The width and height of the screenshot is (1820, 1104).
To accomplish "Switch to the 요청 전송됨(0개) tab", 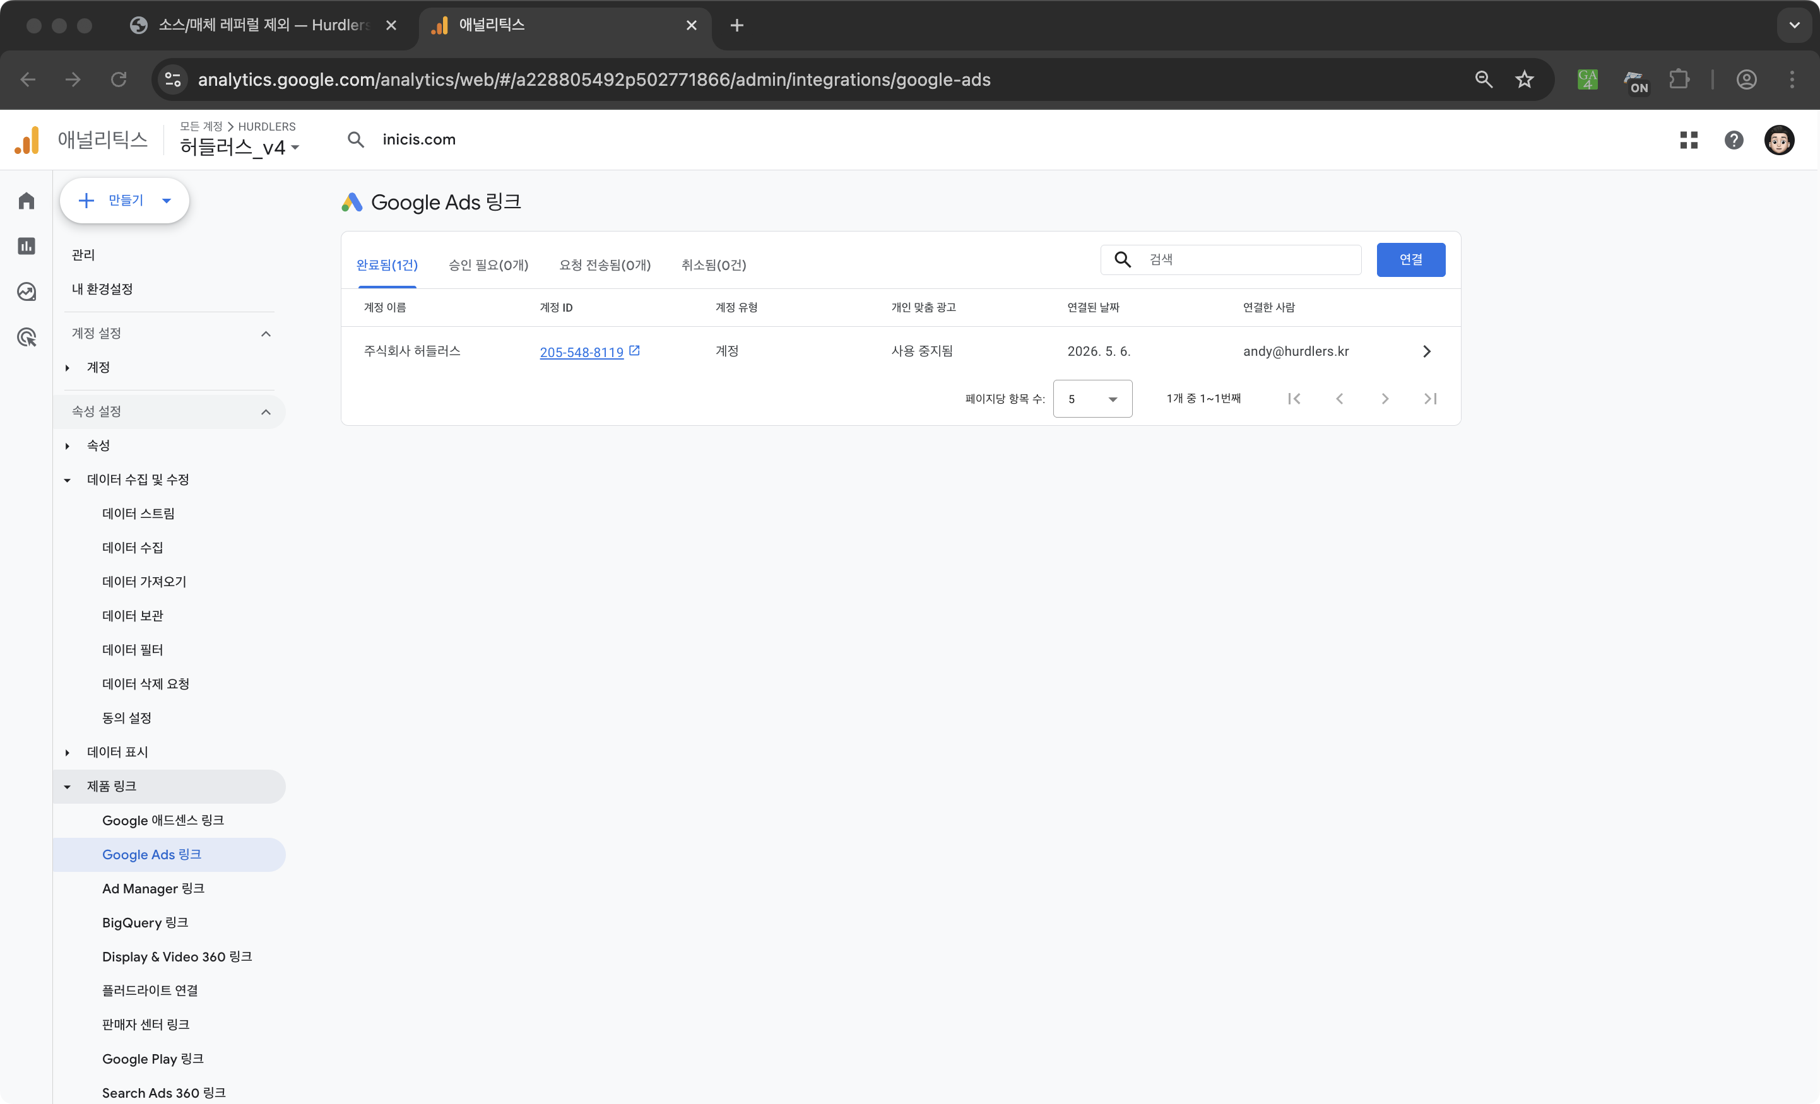I will pyautogui.click(x=605, y=264).
